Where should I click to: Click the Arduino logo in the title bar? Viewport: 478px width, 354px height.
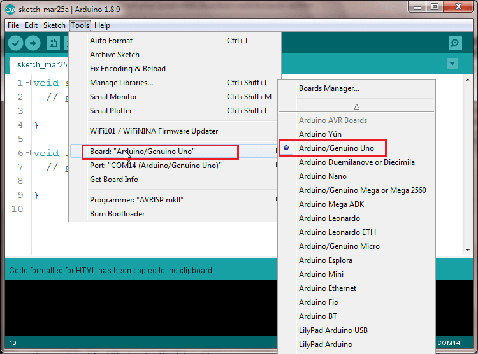pyautogui.click(x=10, y=10)
